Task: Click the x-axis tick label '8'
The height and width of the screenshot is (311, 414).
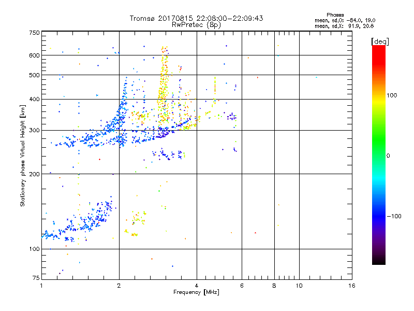Action: coord(274,286)
